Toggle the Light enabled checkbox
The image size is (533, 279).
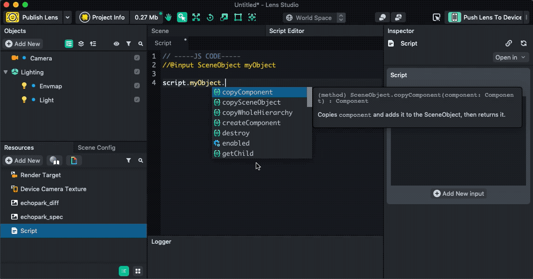coord(137,100)
